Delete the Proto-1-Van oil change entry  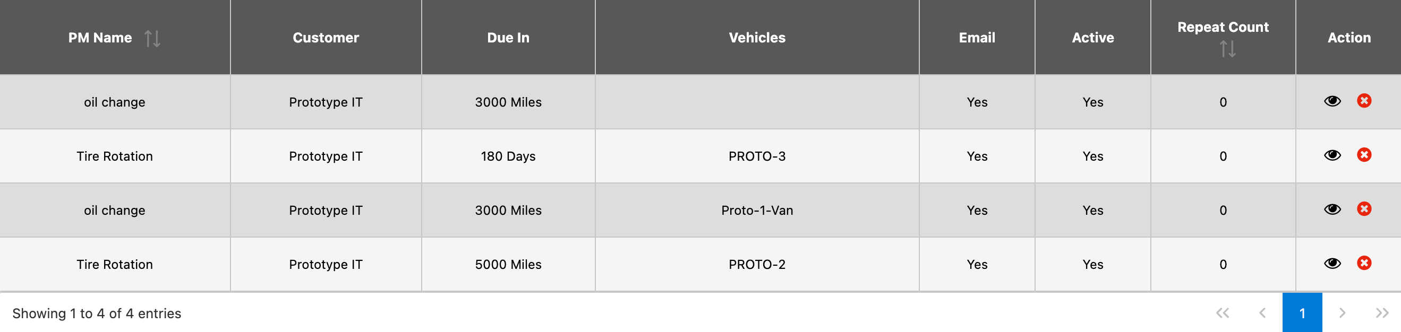pyautogui.click(x=1363, y=208)
